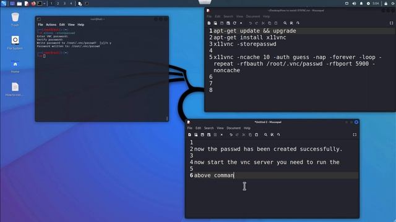
Task: Click Open file icon in upper Mousepad toolbar
Action: pyautogui.click(x=215, y=23)
